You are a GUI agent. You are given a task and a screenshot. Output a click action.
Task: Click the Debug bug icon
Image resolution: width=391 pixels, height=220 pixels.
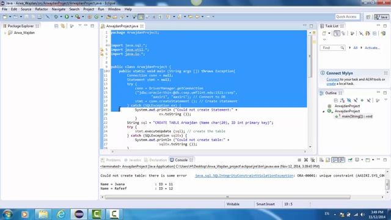(56, 16)
